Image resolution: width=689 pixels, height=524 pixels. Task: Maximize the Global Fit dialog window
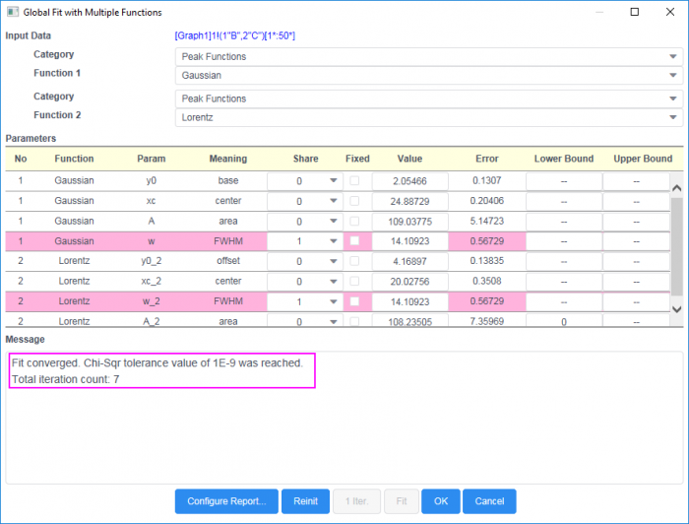click(x=635, y=12)
